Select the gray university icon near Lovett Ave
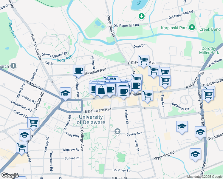This screenshot has width=223, height=179. (x=117, y=132)
